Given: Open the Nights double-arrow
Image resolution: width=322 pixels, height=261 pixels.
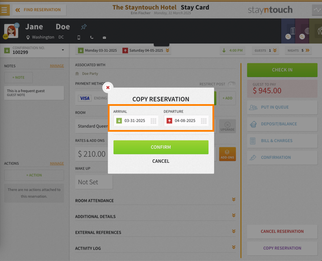Looking at the screenshot, I should pyautogui.click(x=307, y=50).
